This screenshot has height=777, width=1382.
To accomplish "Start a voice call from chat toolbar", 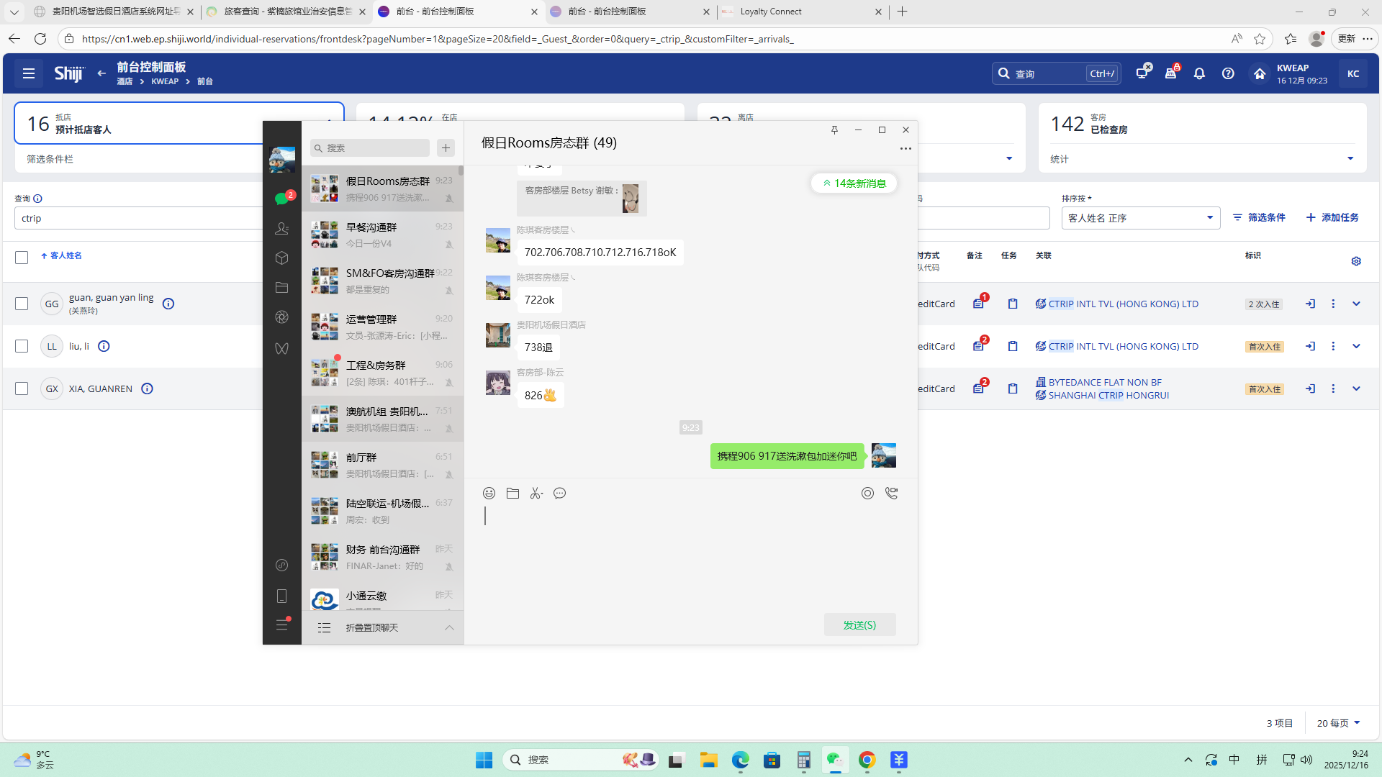I will click(x=891, y=493).
